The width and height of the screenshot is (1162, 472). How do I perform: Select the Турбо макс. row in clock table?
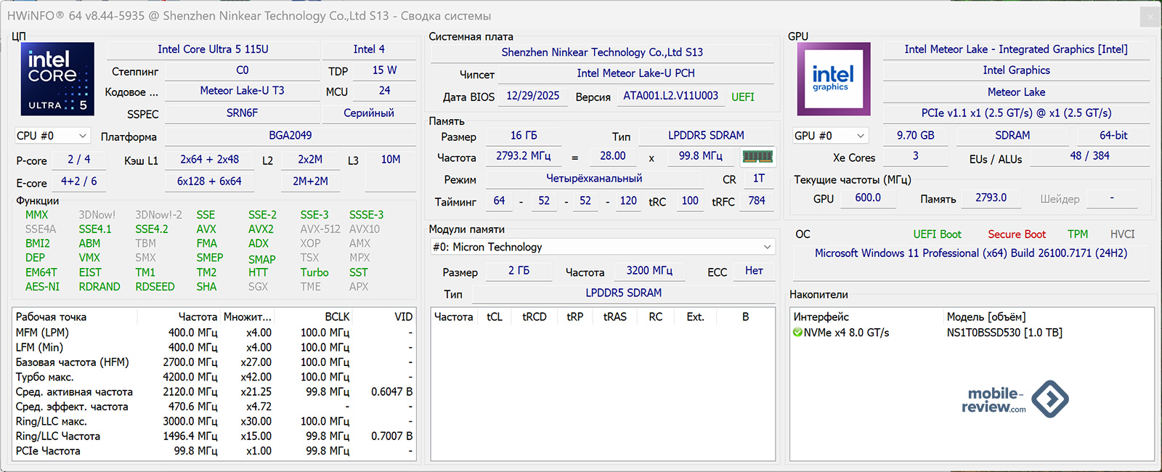pos(45,377)
